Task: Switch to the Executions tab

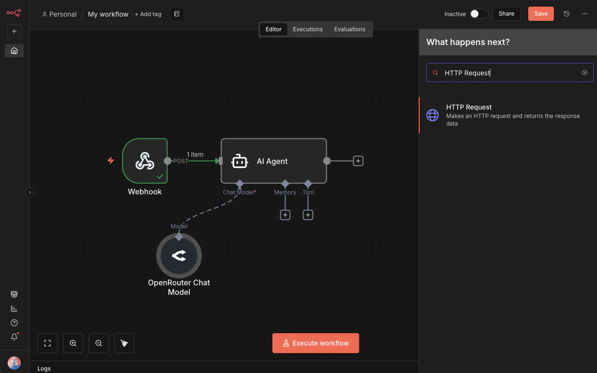Action: pyautogui.click(x=308, y=29)
